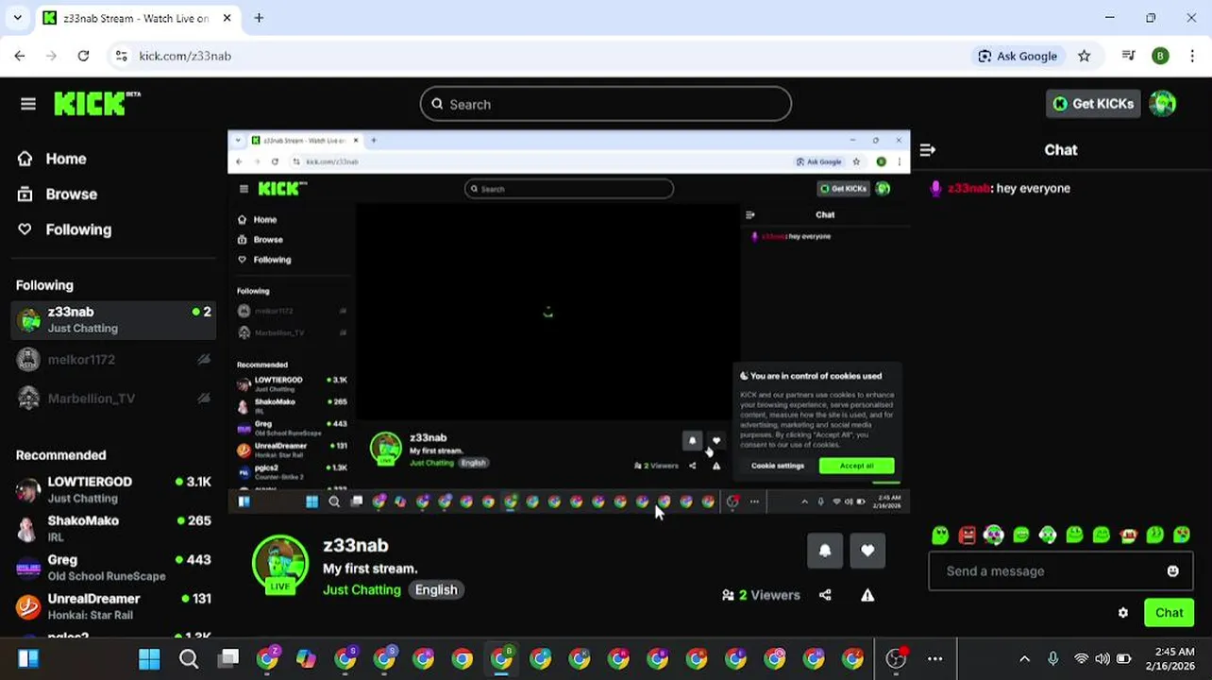
Task: Click the green Chat send button
Action: click(1169, 613)
